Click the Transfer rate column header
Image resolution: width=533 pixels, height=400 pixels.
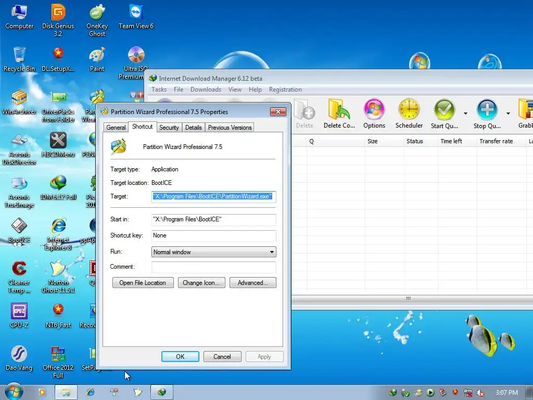click(501, 141)
